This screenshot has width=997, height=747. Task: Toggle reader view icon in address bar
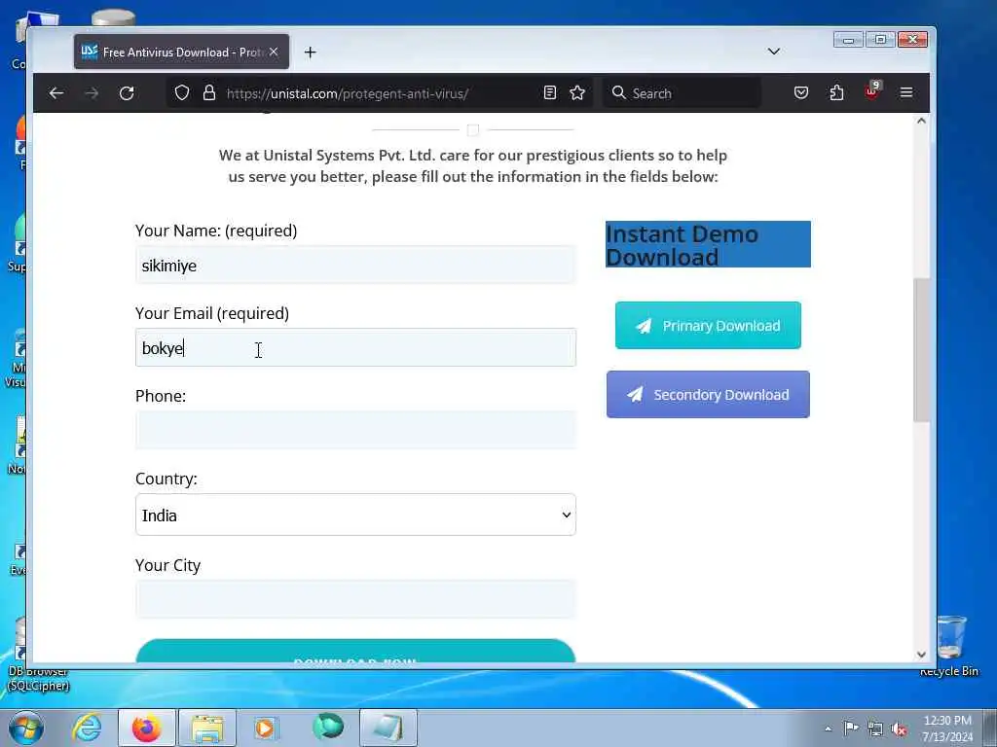550,93
